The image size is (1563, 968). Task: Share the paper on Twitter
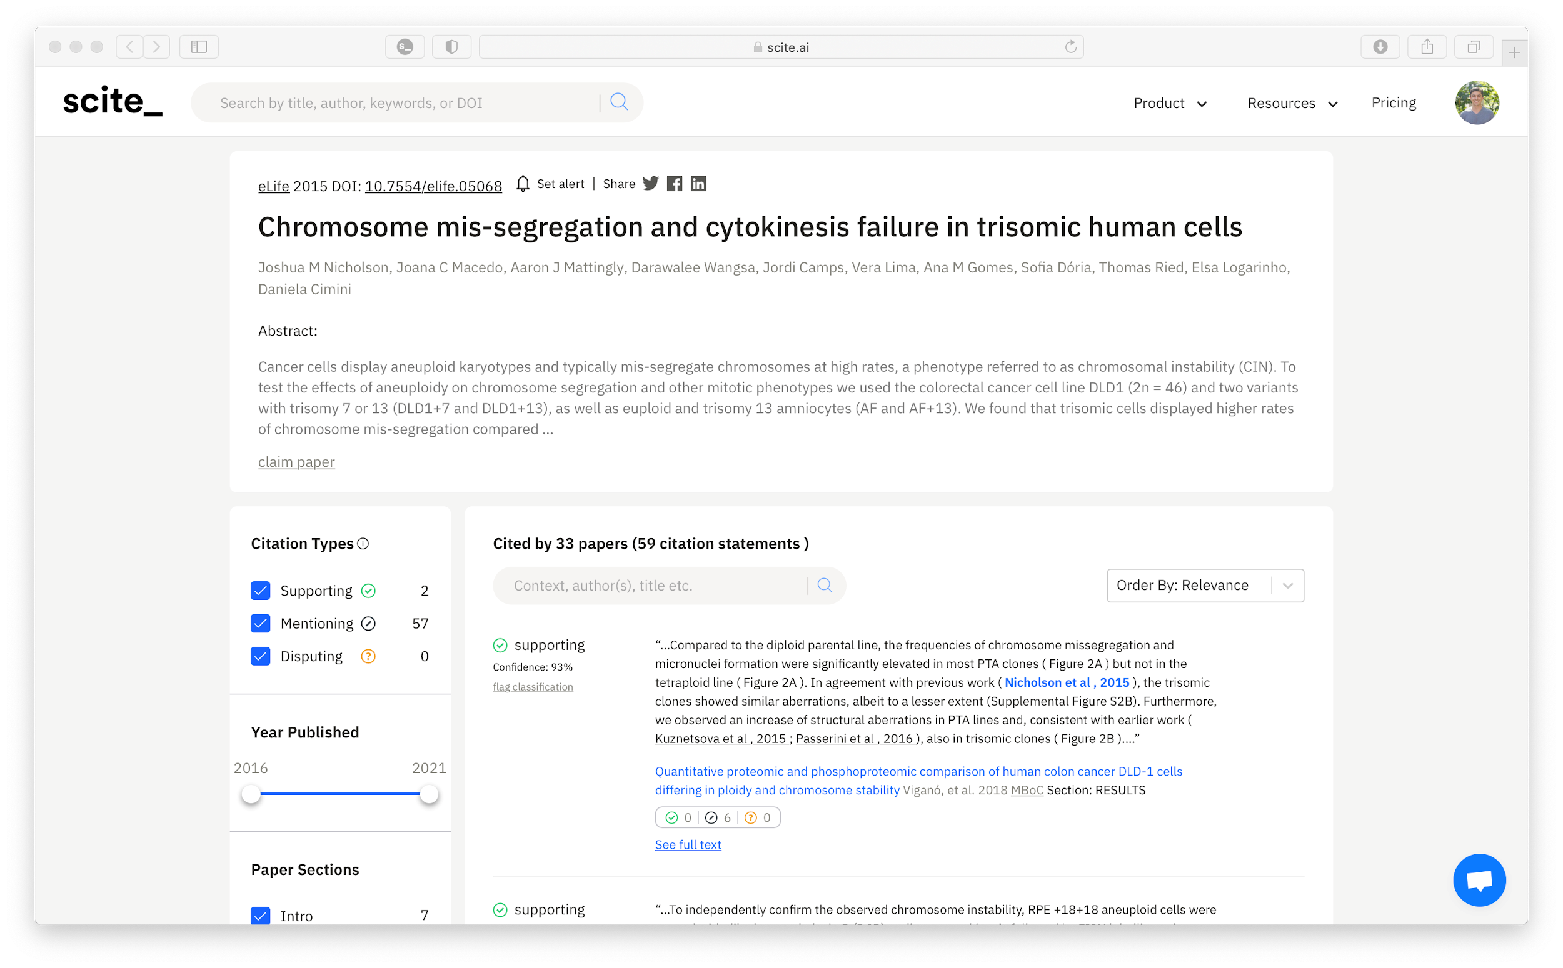[651, 184]
